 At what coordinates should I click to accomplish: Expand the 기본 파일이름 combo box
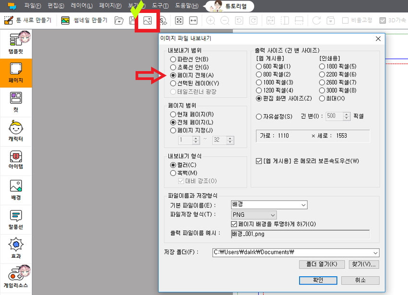[303, 205]
